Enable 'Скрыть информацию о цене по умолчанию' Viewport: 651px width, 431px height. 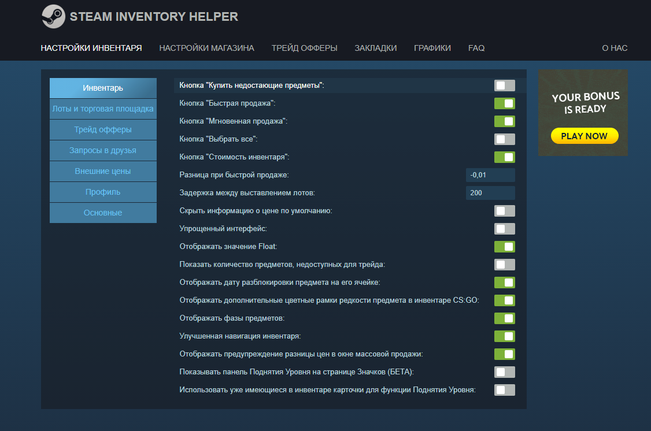coord(505,211)
